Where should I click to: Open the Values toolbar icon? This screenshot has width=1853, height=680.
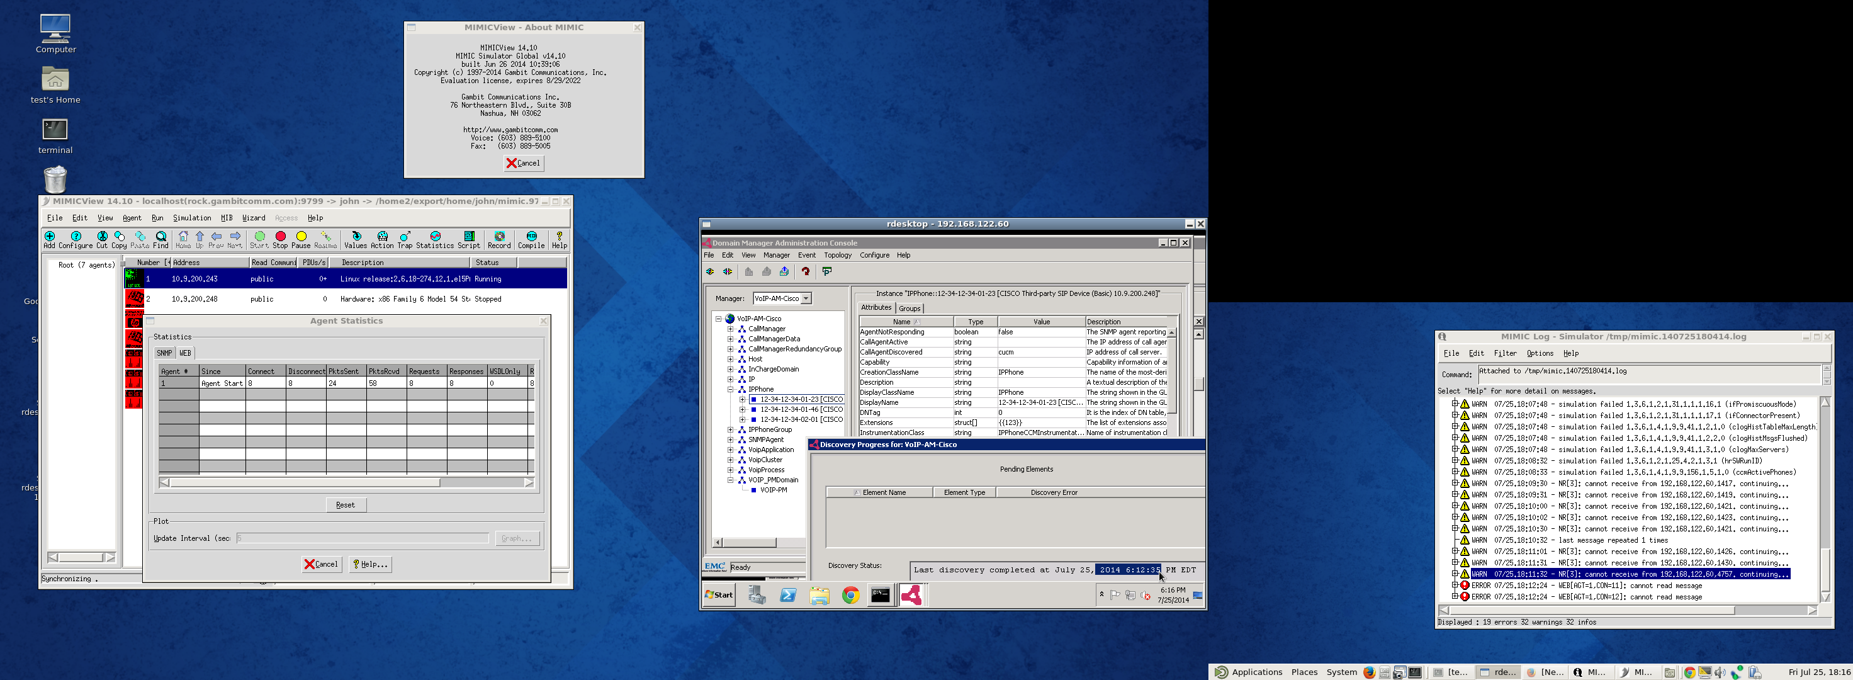click(356, 240)
